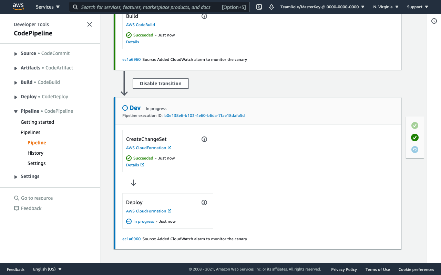
Task: Open the N. Virginia region dropdown
Action: tap(386, 7)
